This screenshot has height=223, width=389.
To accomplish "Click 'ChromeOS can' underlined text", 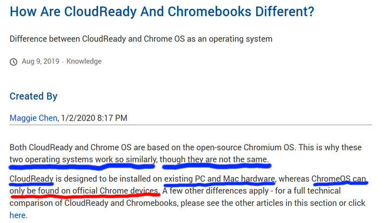I will (339, 179).
